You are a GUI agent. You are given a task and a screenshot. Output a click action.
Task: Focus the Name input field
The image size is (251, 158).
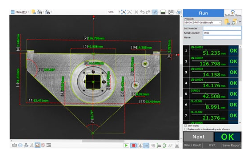222,37
